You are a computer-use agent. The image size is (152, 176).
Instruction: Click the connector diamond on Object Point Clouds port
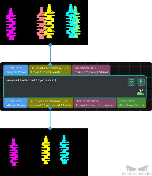50,65
